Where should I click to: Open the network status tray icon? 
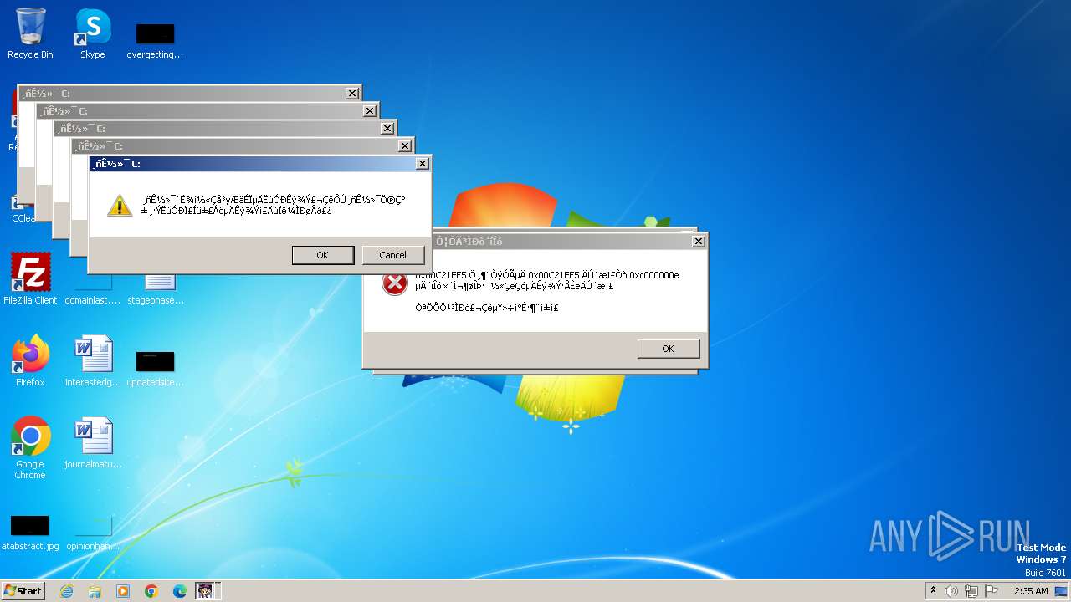point(971,591)
